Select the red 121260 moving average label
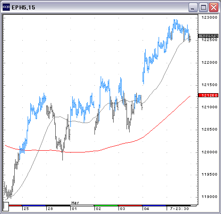The image size is (221, 214). pos(208,95)
